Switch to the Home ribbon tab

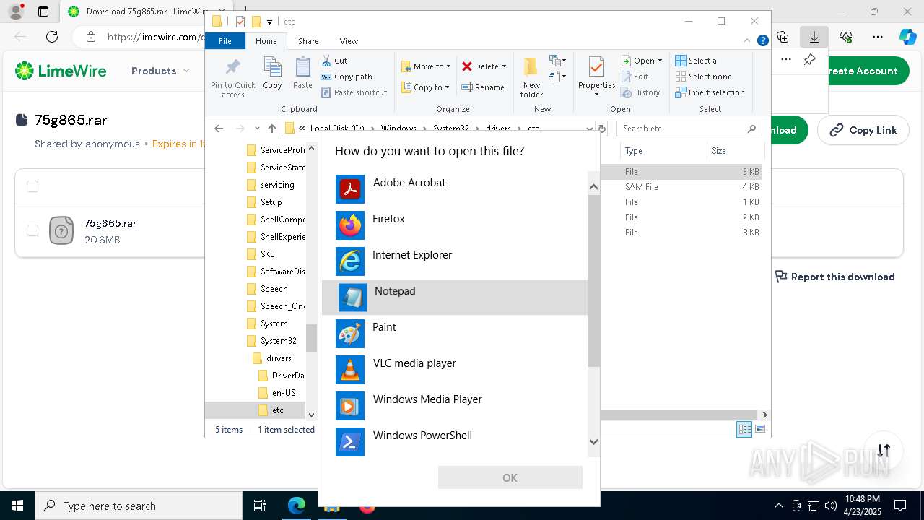(266, 41)
